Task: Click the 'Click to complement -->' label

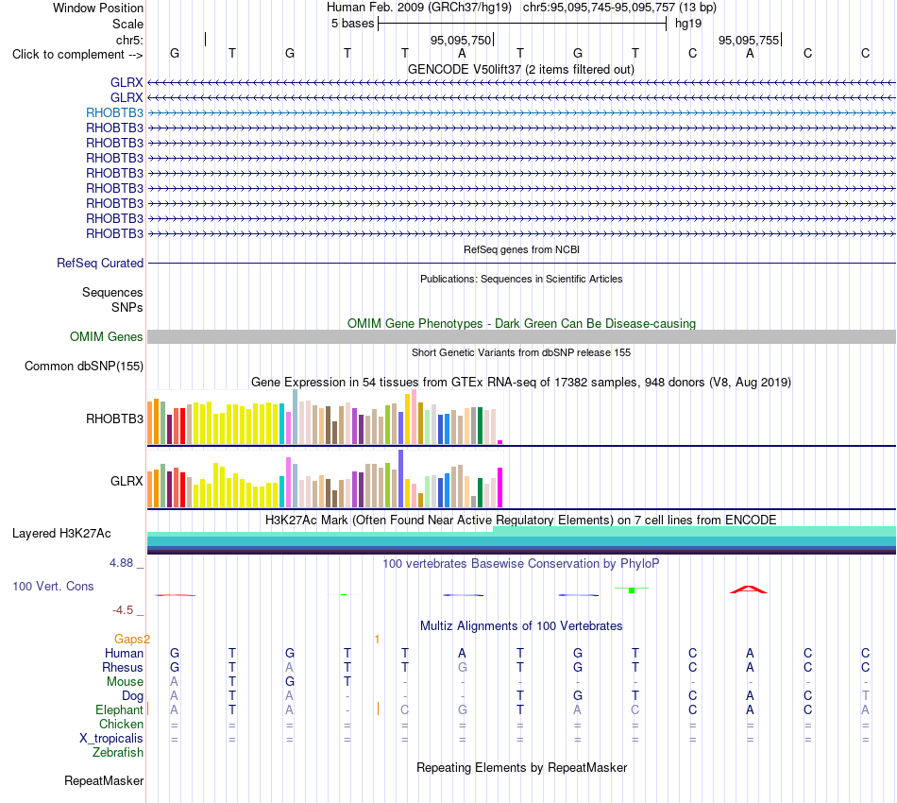Action: point(77,55)
